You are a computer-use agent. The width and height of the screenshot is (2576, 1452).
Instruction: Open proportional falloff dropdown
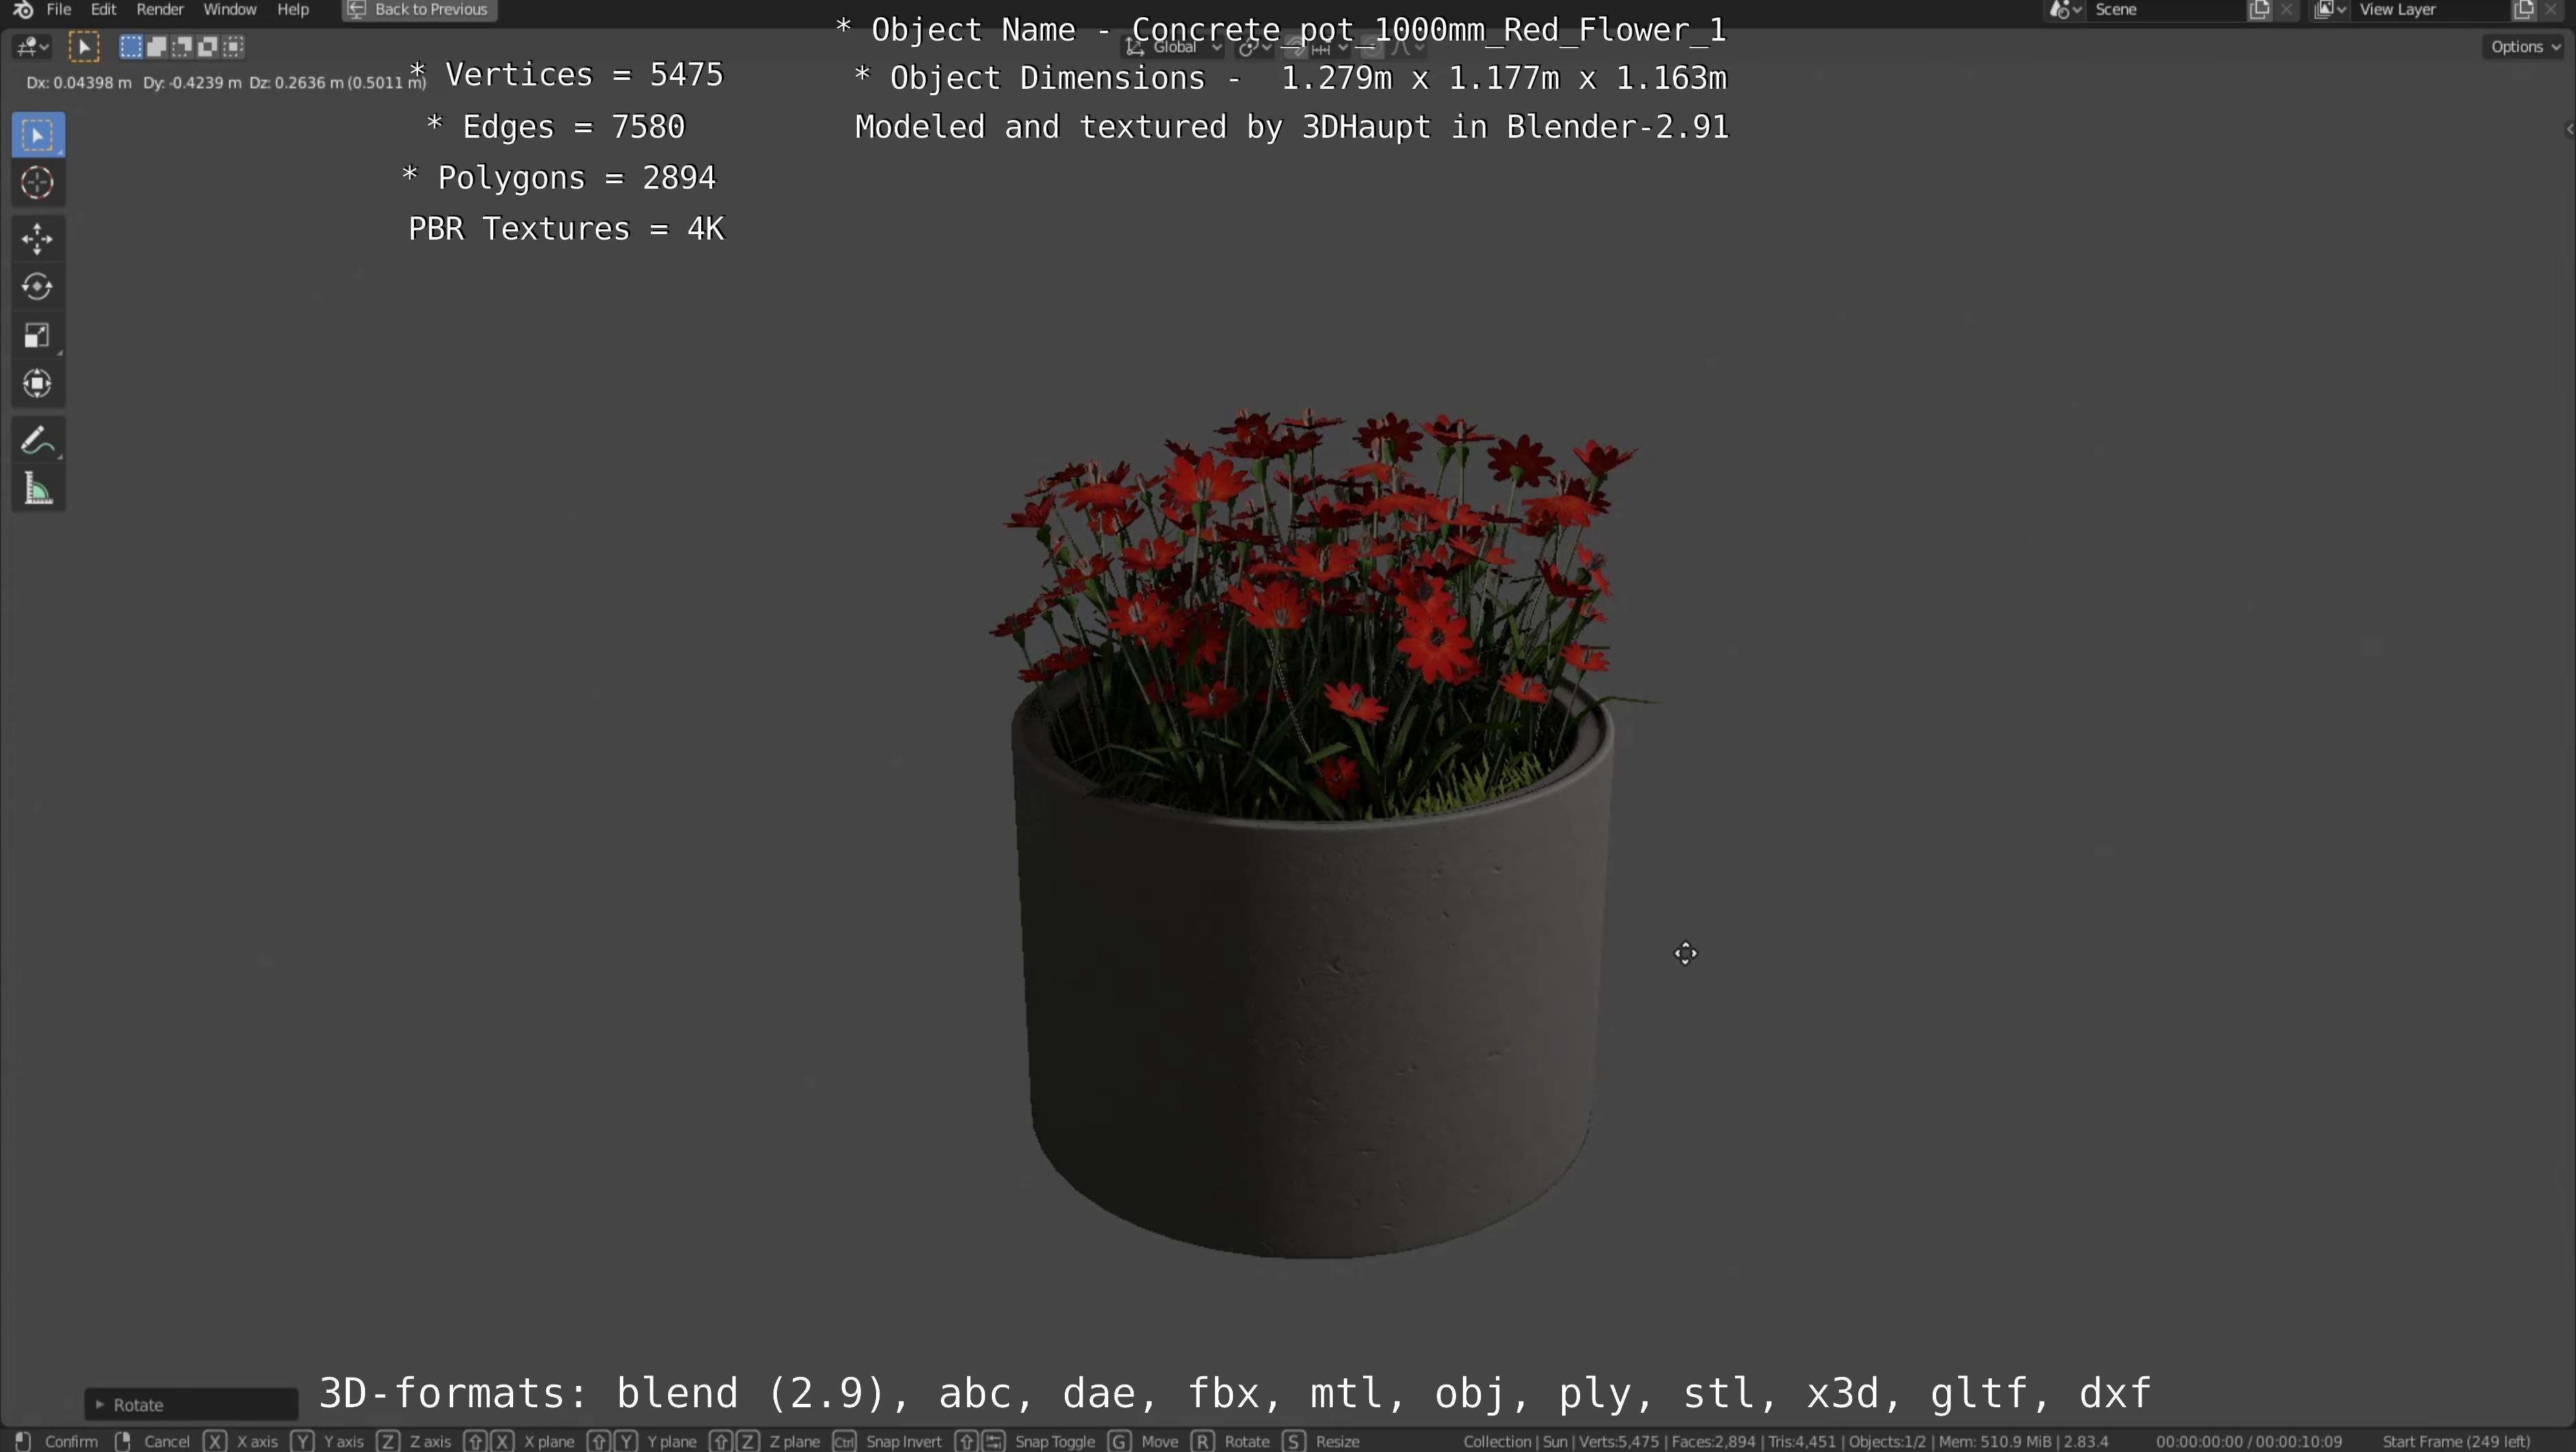[1407, 47]
